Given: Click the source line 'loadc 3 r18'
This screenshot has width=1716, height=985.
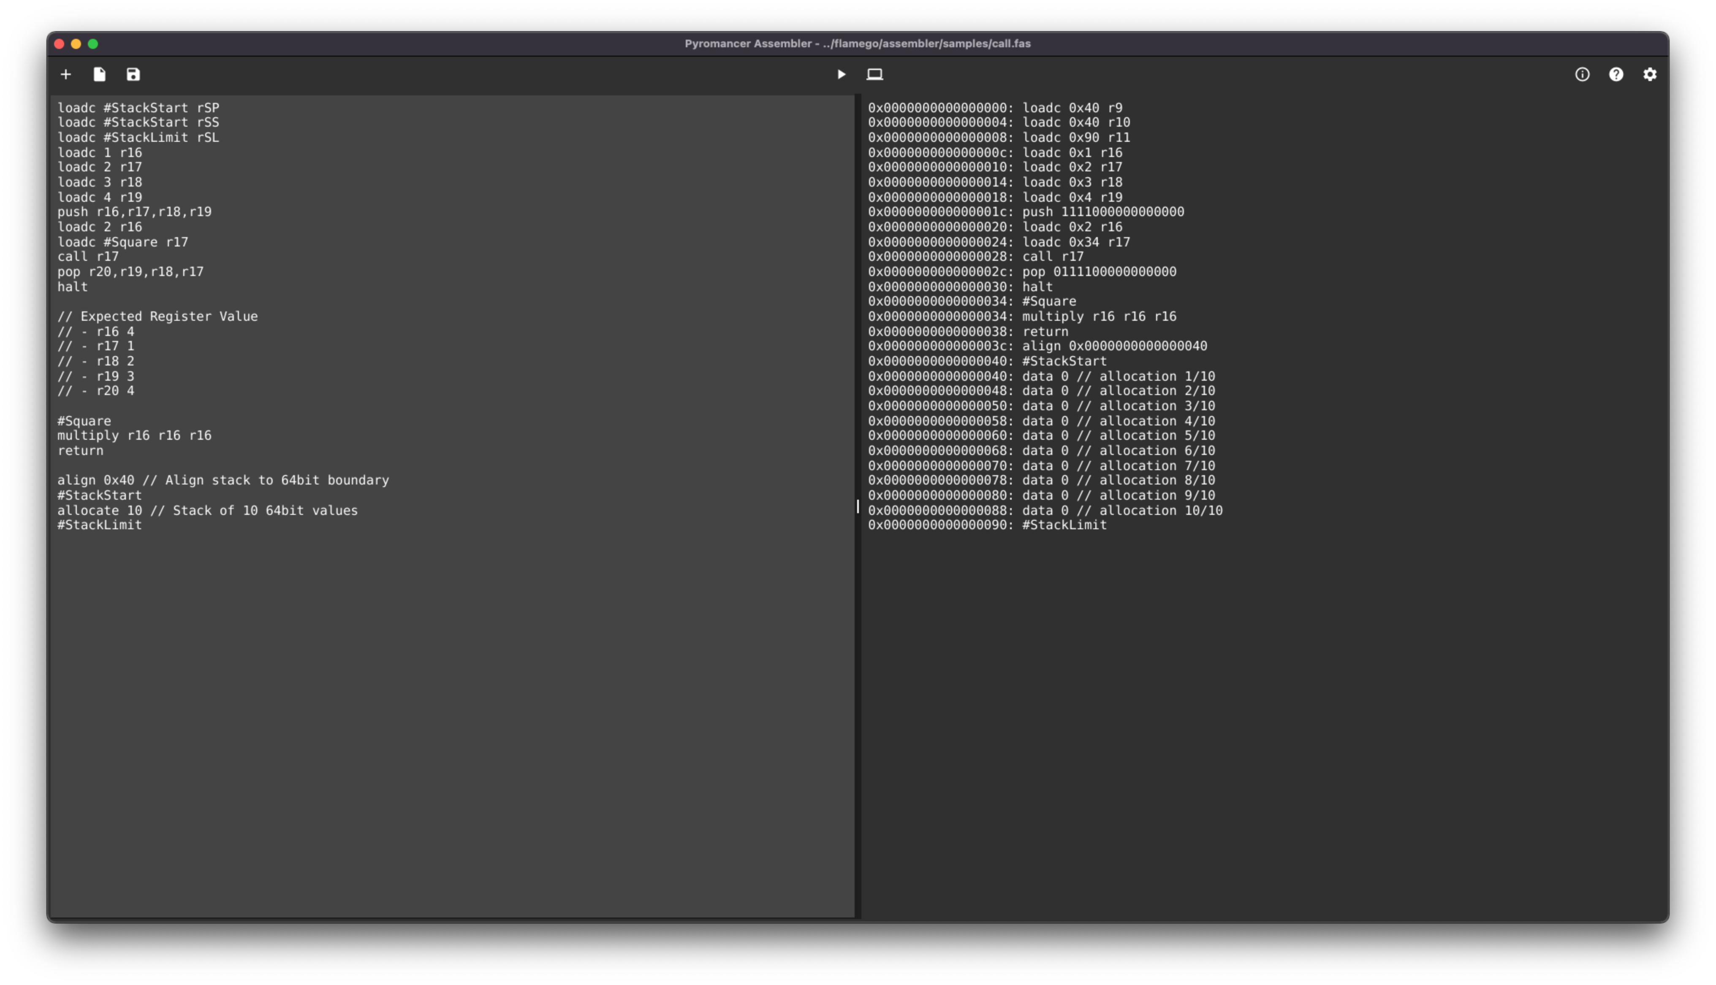Looking at the screenshot, I should [x=100, y=183].
